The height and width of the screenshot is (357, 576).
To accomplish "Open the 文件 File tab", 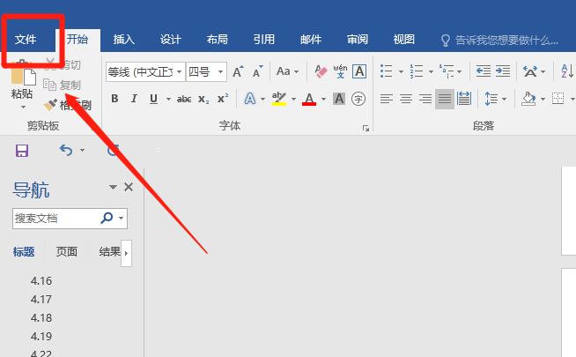I will 26,40.
